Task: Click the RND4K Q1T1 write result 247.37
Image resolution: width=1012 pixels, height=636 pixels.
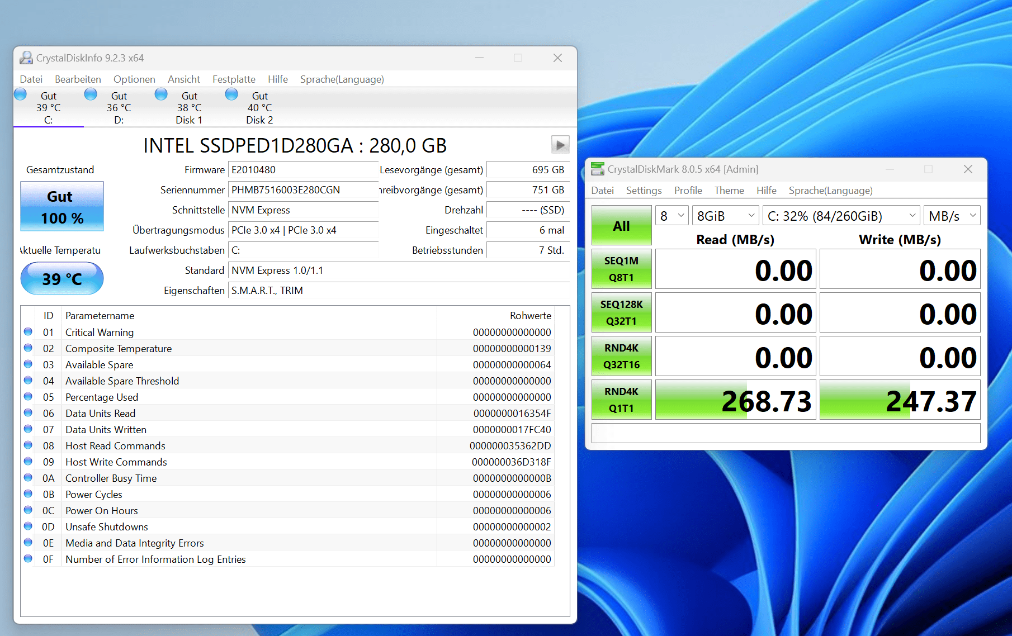Action: click(900, 400)
